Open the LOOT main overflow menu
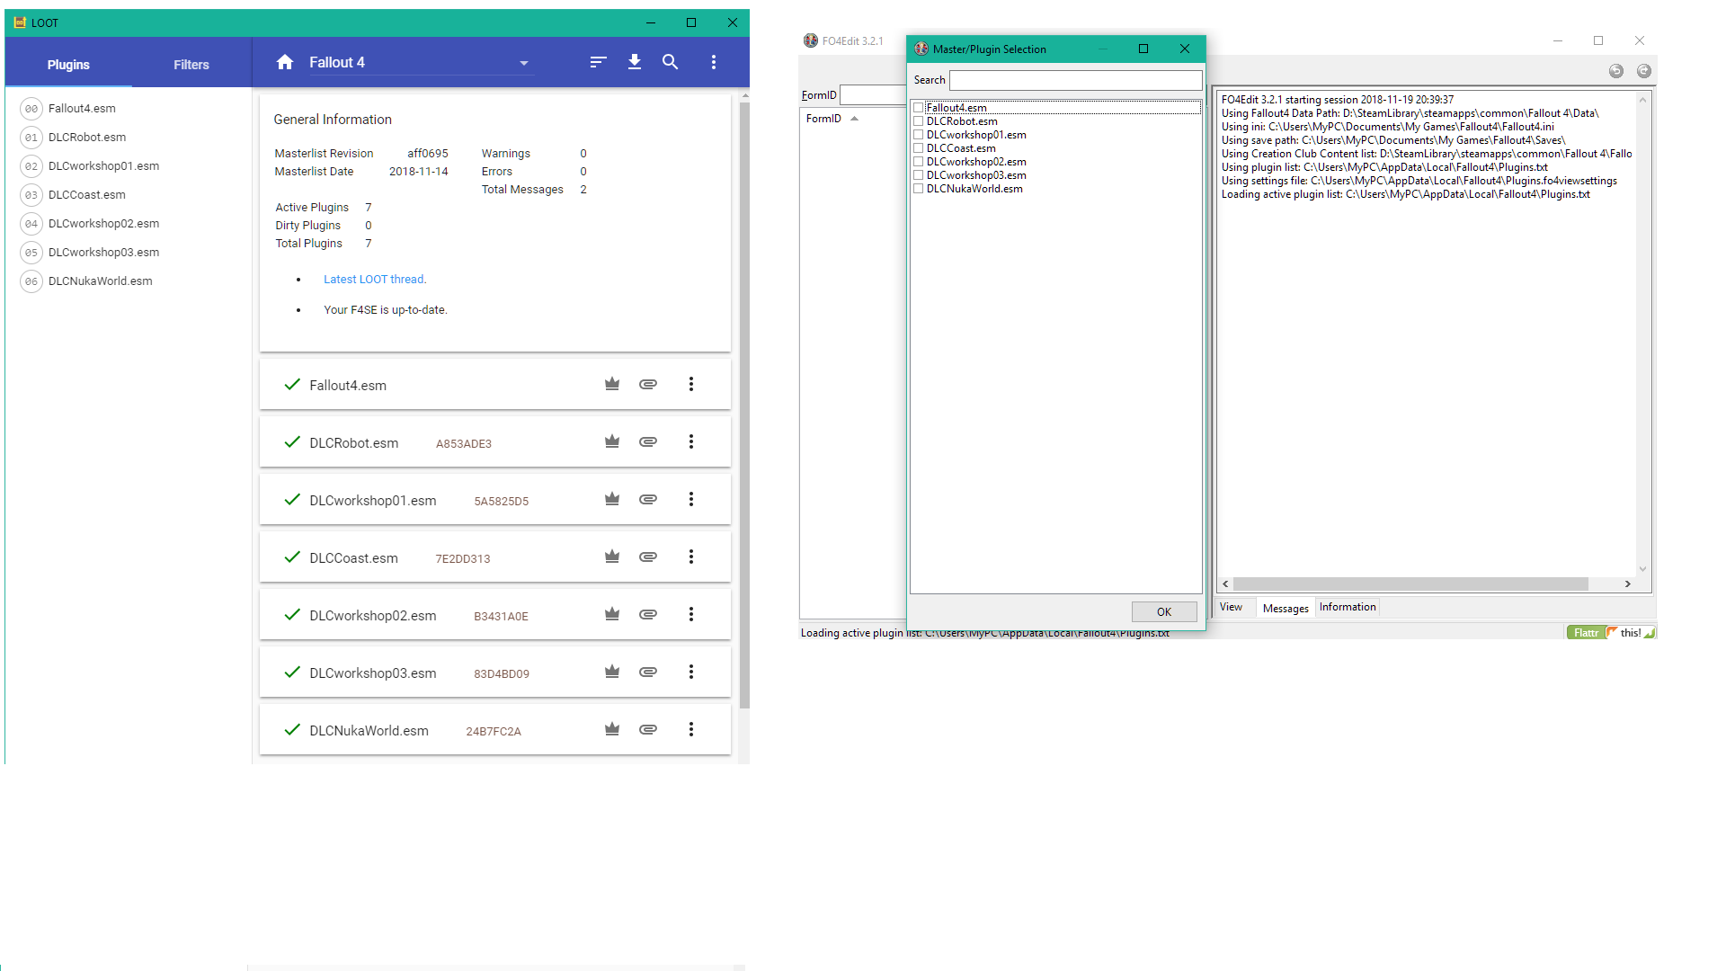Screen dimensions: 1726x971 click(714, 62)
